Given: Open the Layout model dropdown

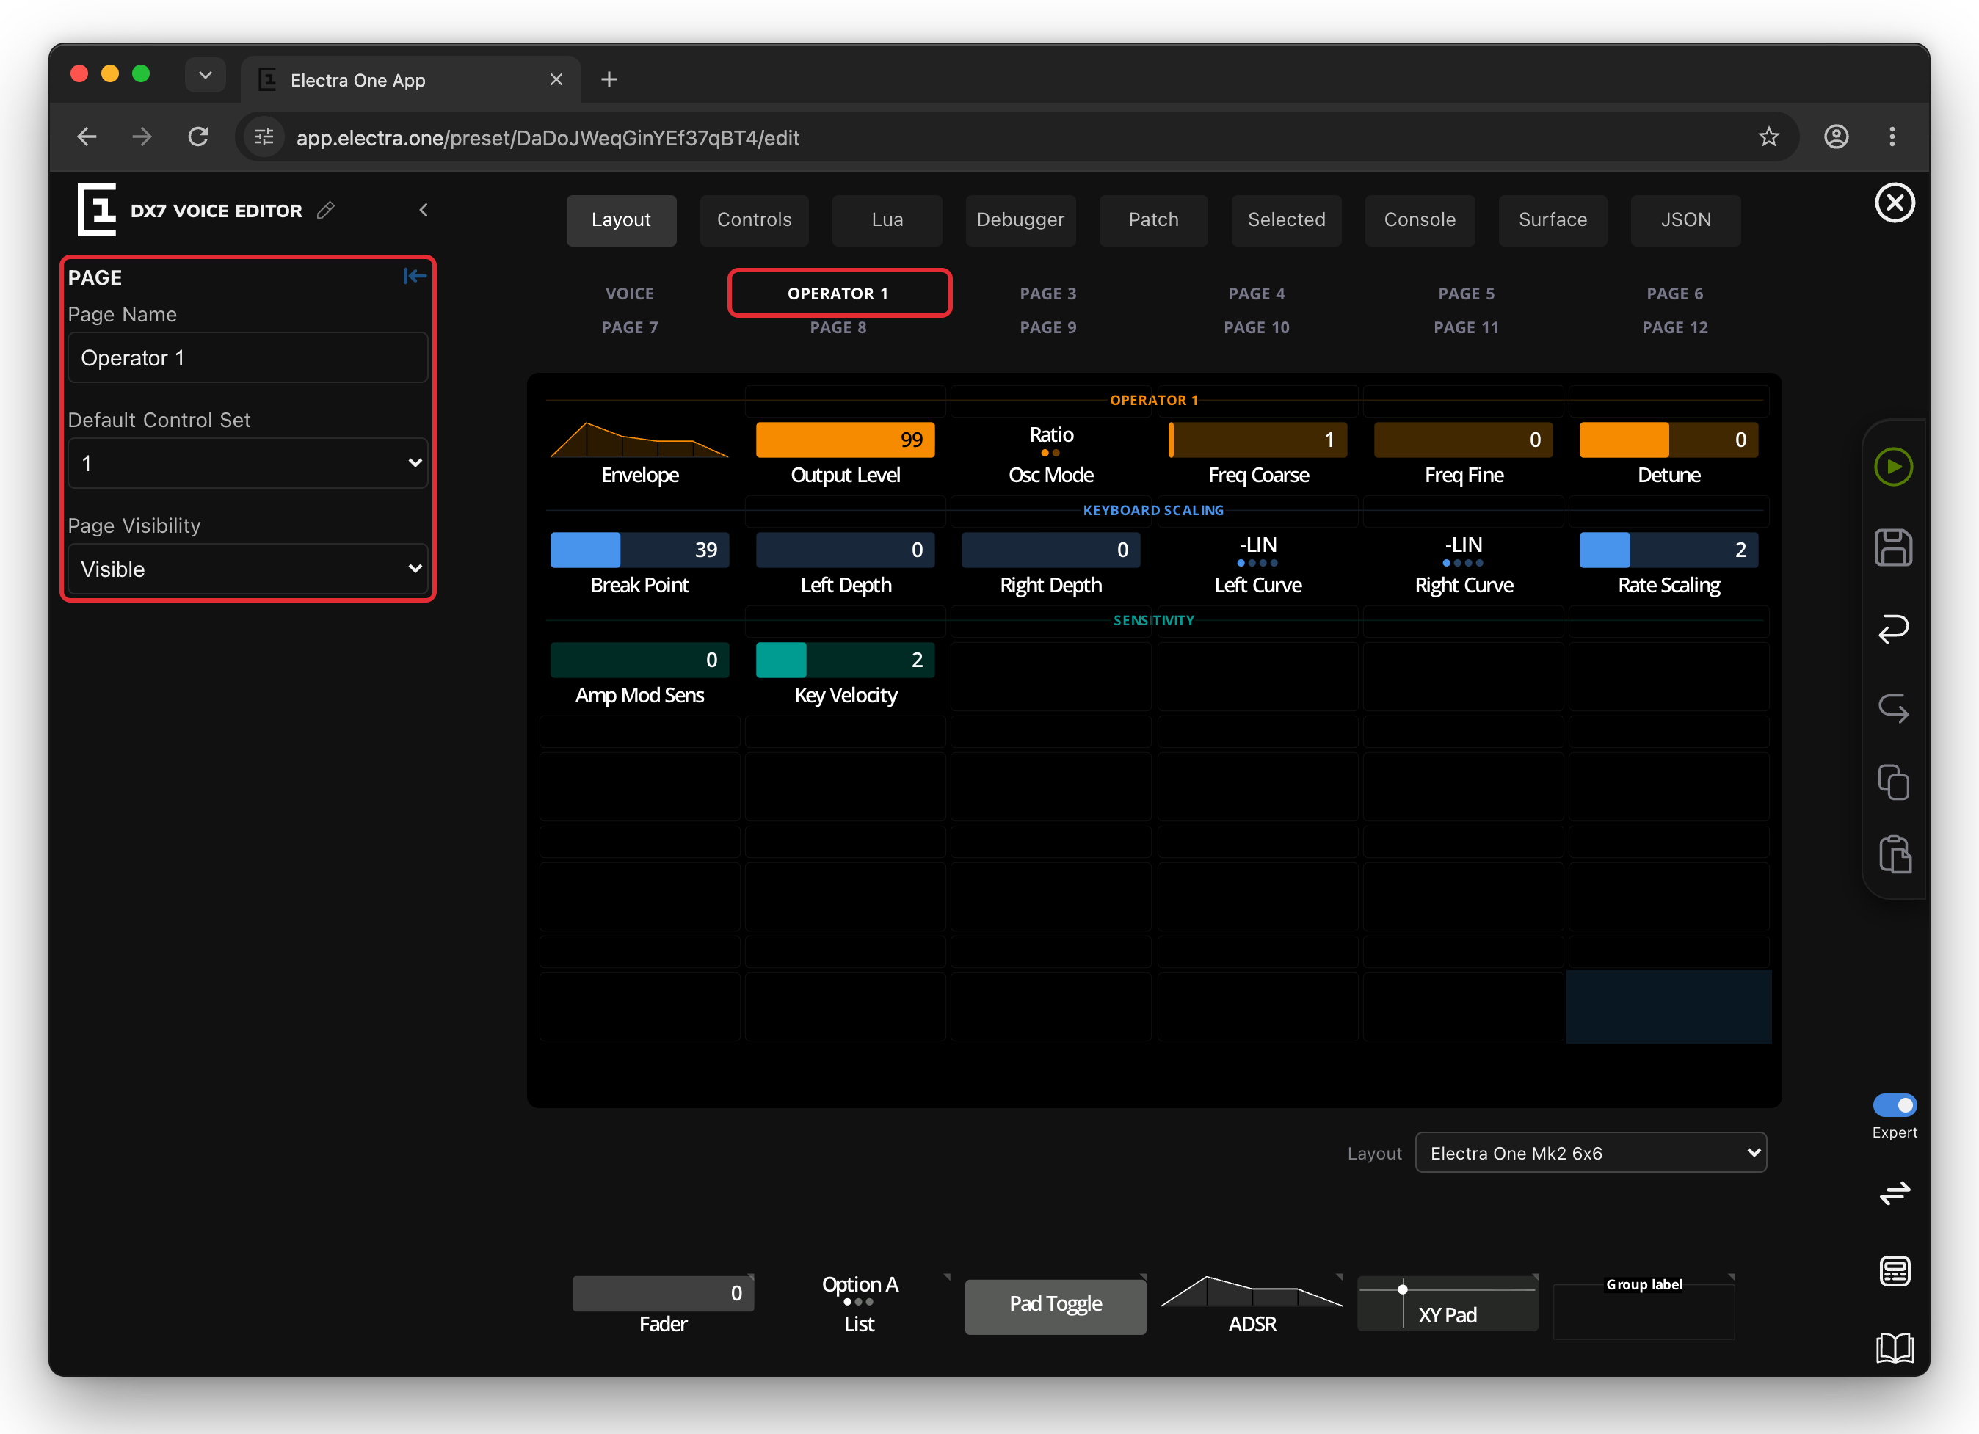Looking at the screenshot, I should coord(1591,1152).
